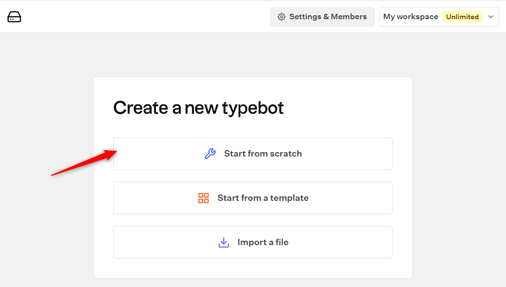
Task: Expand the workspace chevron arrow
Action: pos(491,17)
